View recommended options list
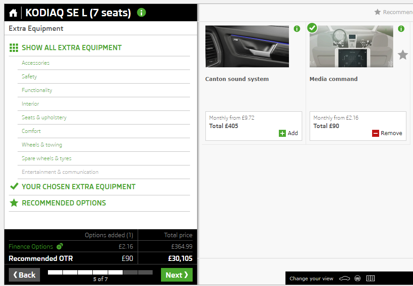Screen dimensions: 413x286 (64, 203)
